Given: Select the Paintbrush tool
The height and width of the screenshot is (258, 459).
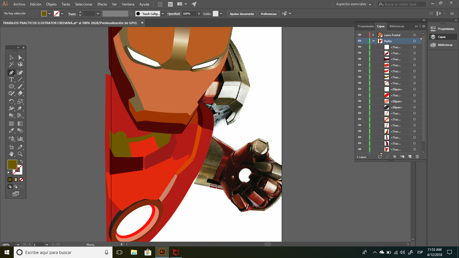Looking at the screenshot, I should 20,86.
